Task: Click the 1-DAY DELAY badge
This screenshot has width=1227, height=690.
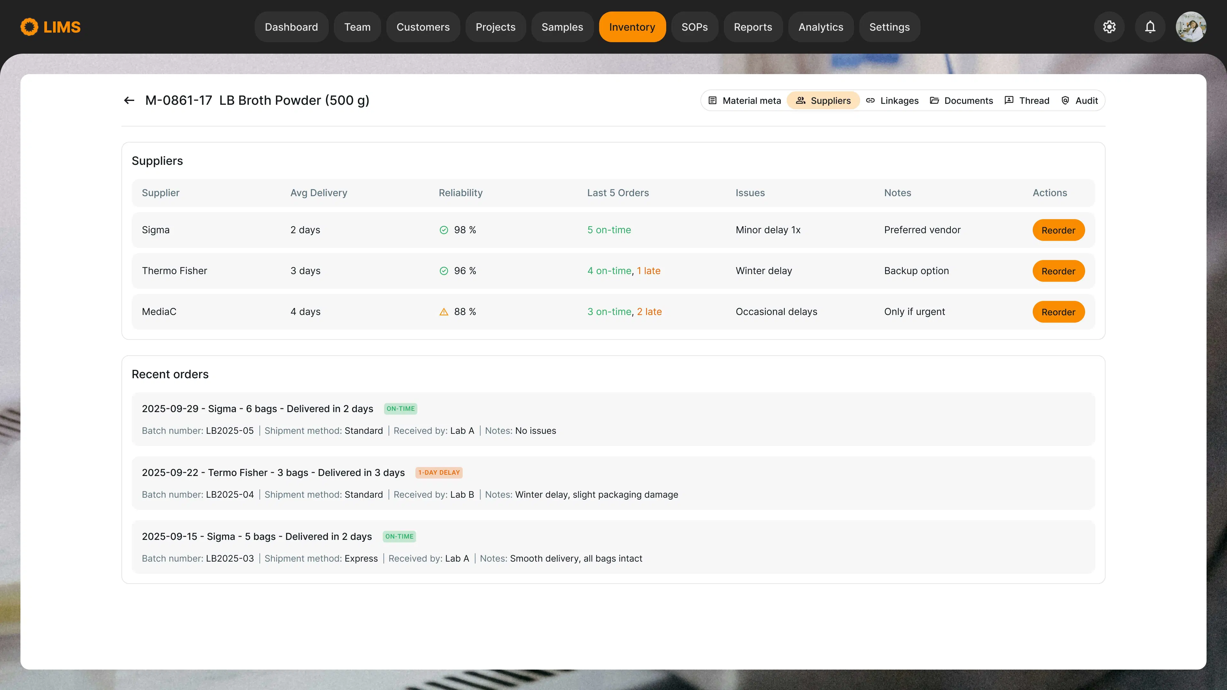Action: coord(439,472)
